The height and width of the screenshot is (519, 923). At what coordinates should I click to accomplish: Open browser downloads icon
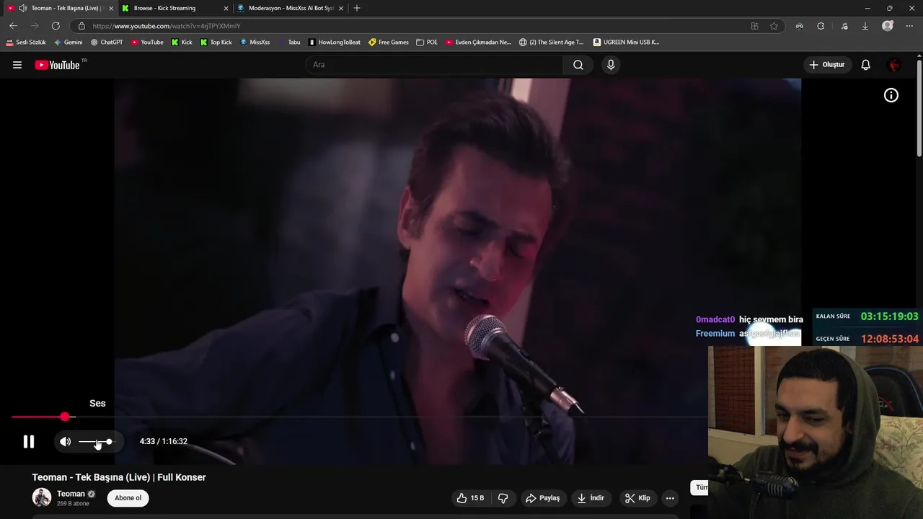tap(865, 26)
